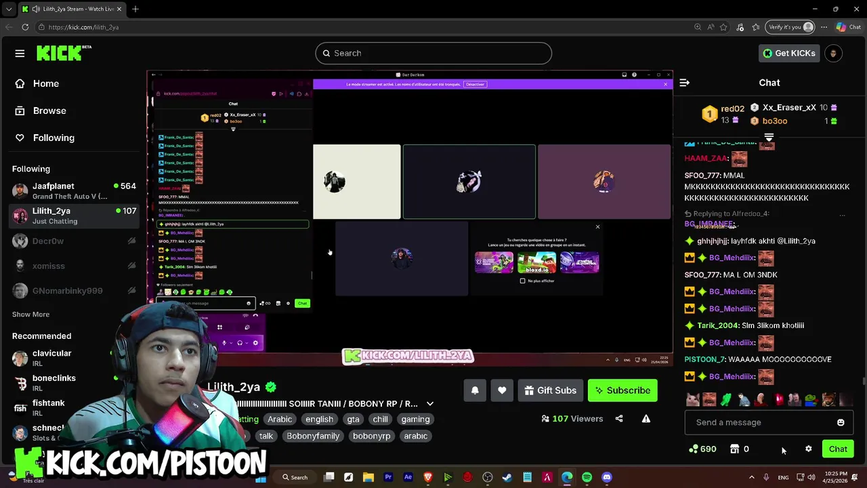Insert the white cat emote
This screenshot has height=488, width=867.
tap(692, 399)
